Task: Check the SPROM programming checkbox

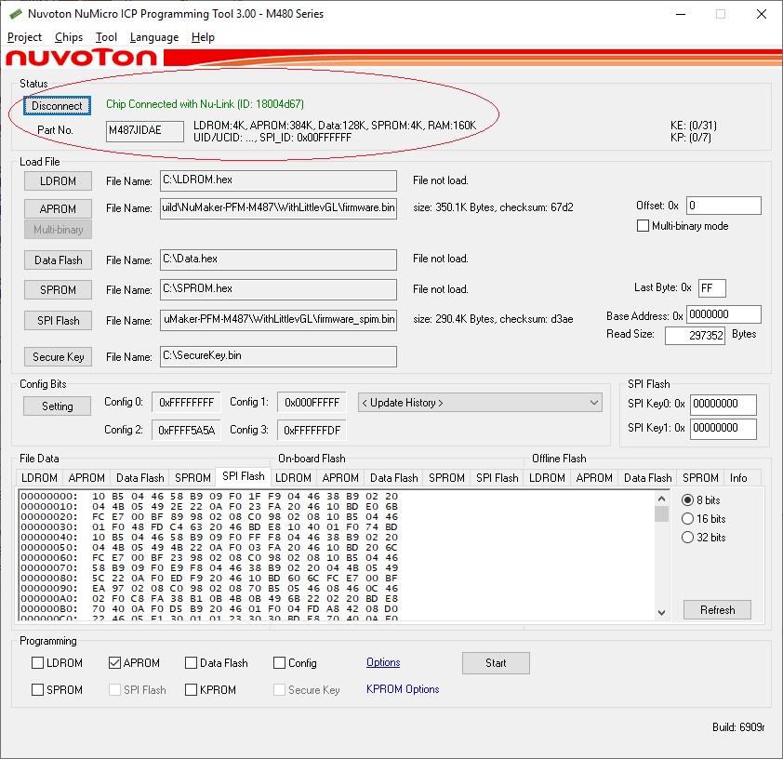Action: coord(37,689)
